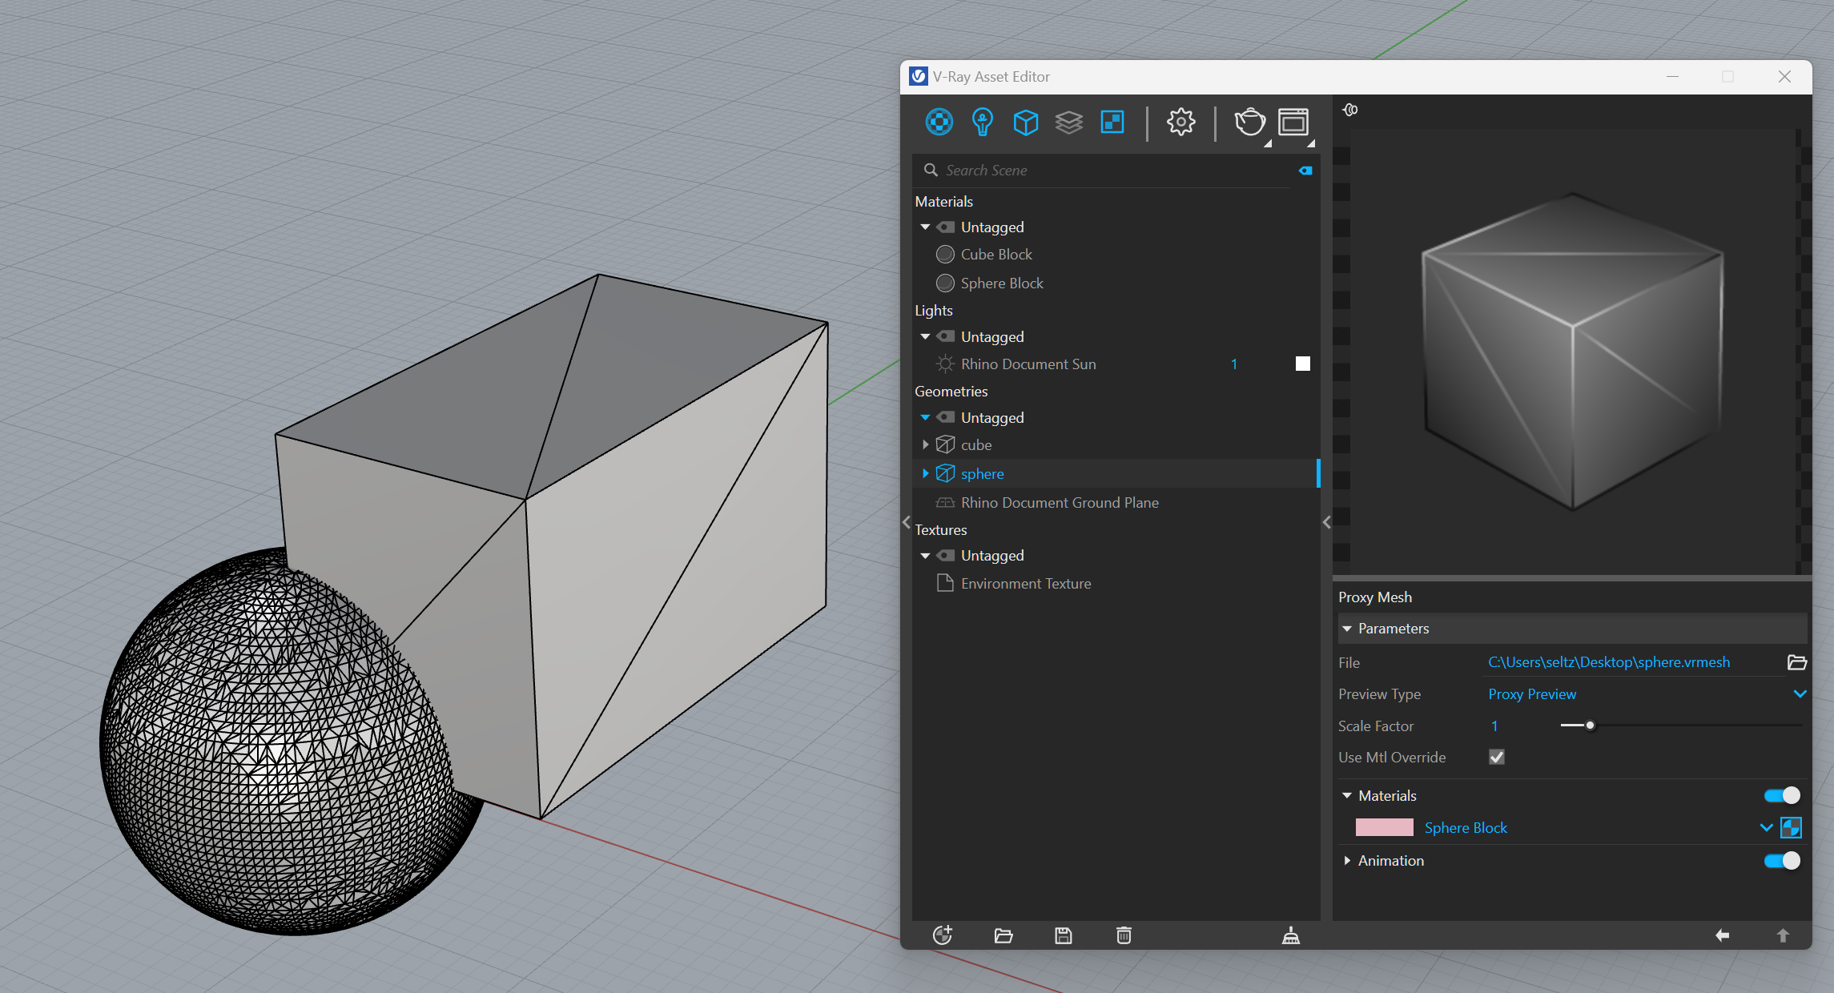
Task: Open the Materials category in toolbar
Action: (x=939, y=122)
